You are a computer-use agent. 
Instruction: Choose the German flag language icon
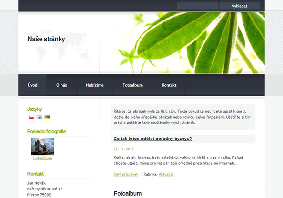tap(47, 117)
